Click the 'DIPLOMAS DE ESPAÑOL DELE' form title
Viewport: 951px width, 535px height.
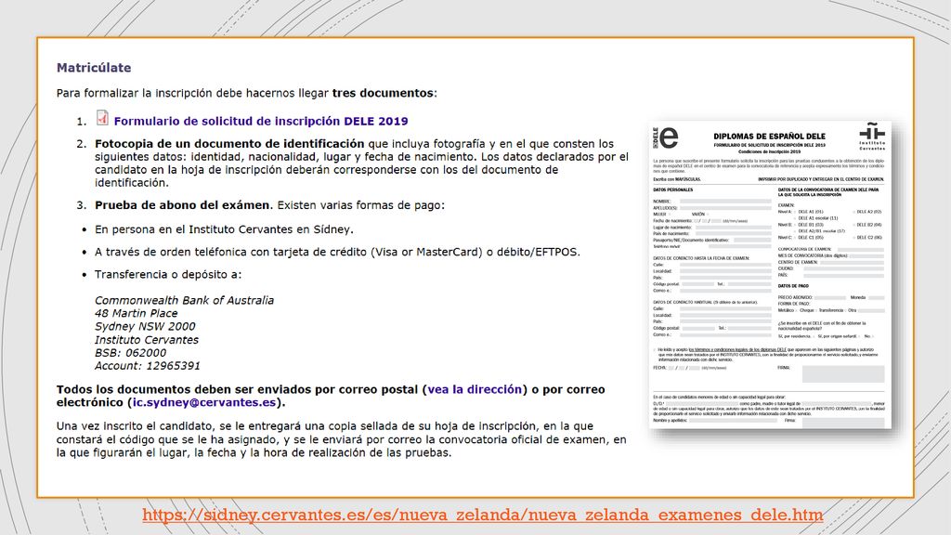(x=769, y=137)
